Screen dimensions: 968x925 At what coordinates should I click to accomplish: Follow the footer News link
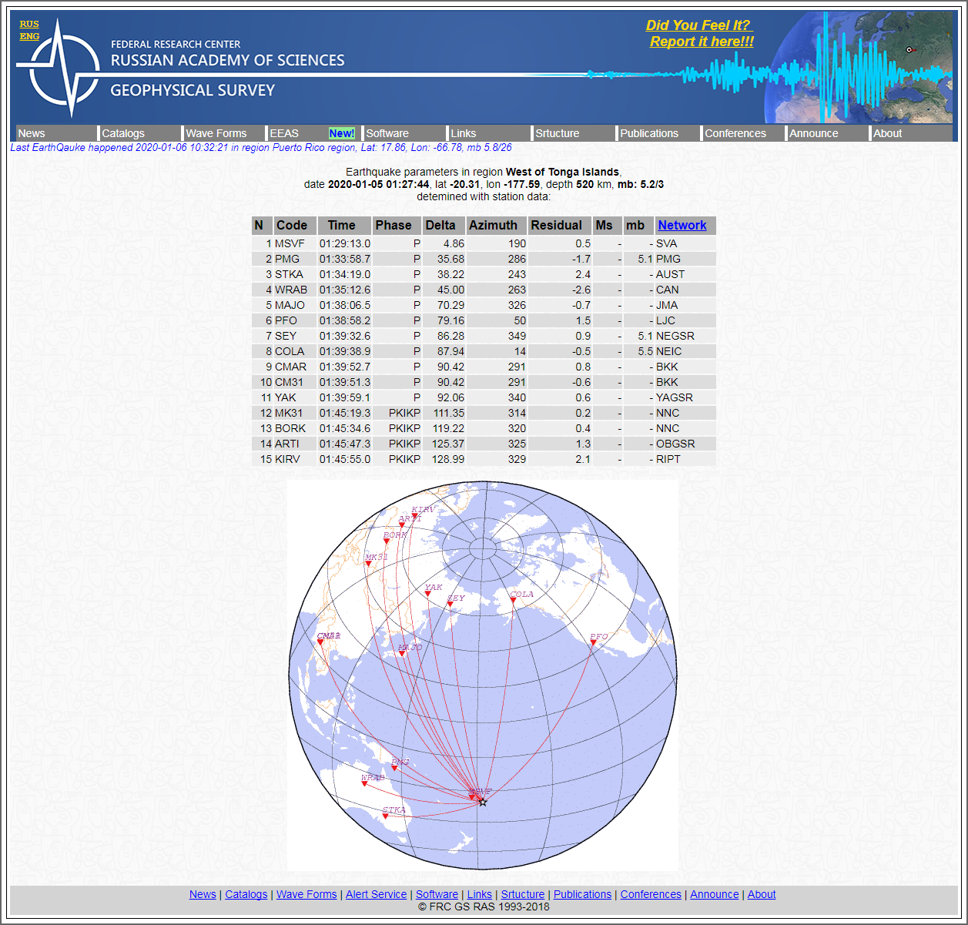pyautogui.click(x=203, y=894)
